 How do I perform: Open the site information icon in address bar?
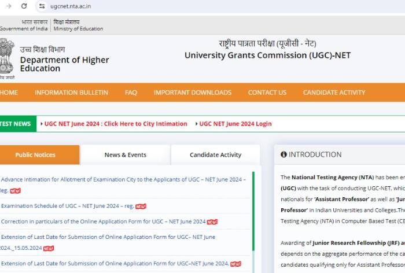(x=42, y=6)
